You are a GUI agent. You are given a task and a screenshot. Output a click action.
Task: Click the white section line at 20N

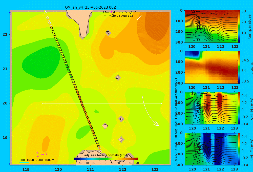(102, 103)
